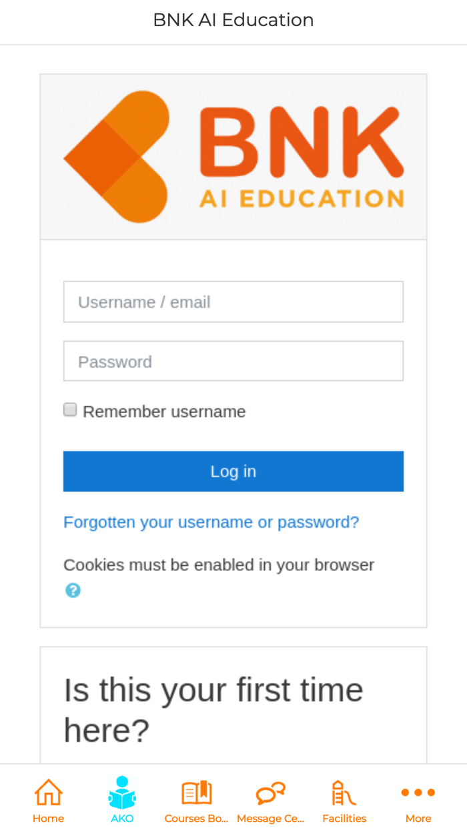Image resolution: width=467 pixels, height=830 pixels.
Task: Focus the Password input field
Action: [233, 361]
